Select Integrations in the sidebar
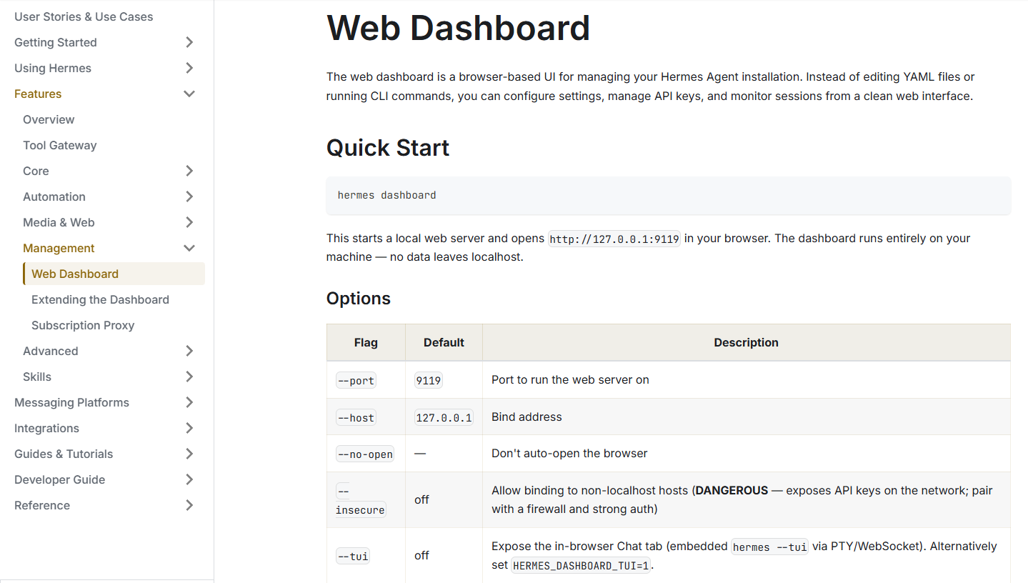 pyautogui.click(x=46, y=428)
